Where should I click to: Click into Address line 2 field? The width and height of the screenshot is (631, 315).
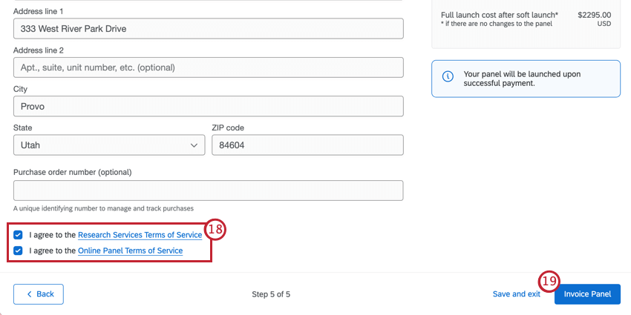coord(209,67)
